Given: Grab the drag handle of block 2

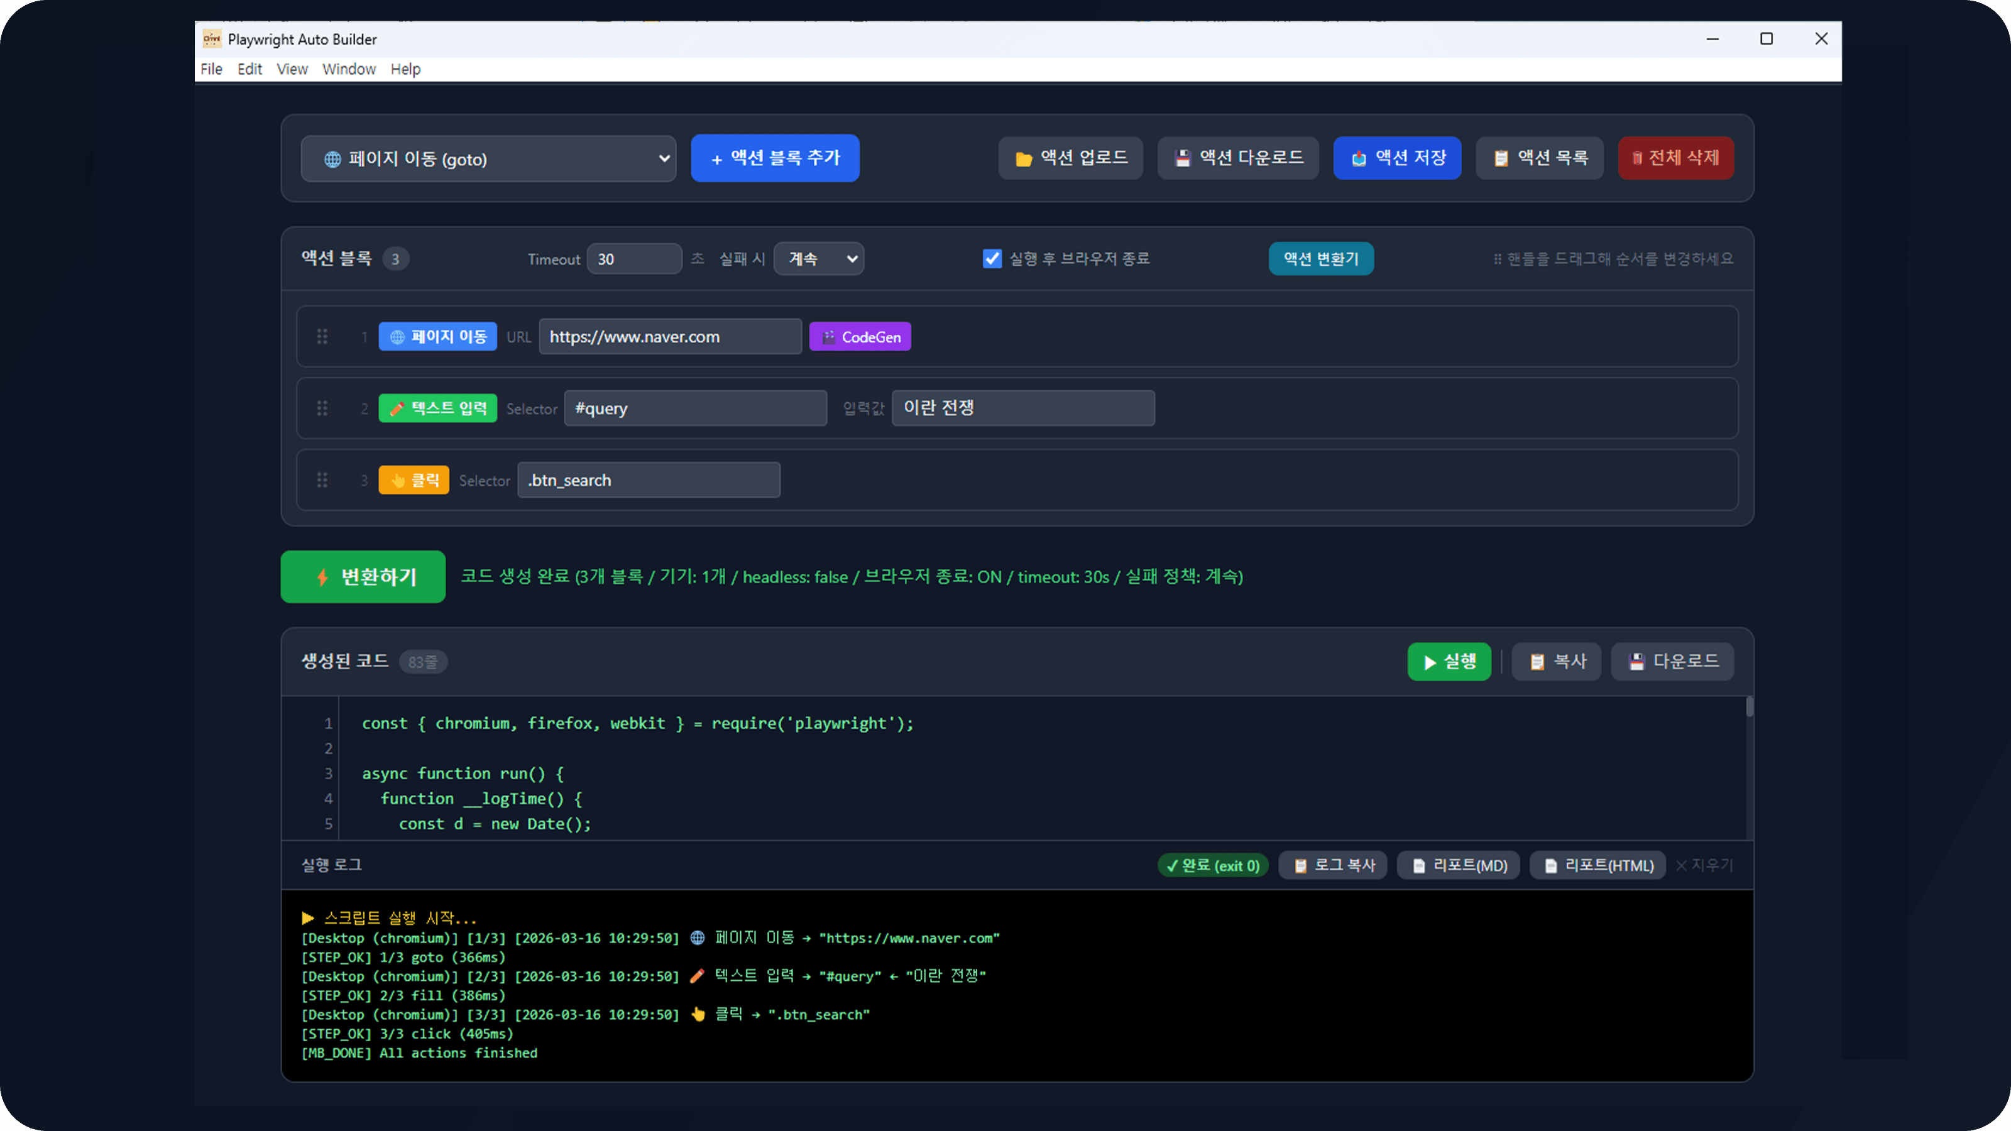Looking at the screenshot, I should tap(322, 408).
